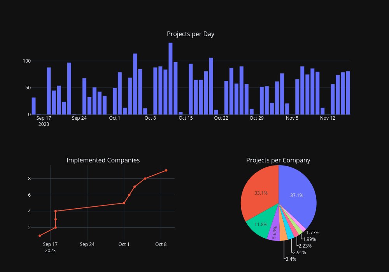Click the 1.77% pie label

(x=313, y=233)
